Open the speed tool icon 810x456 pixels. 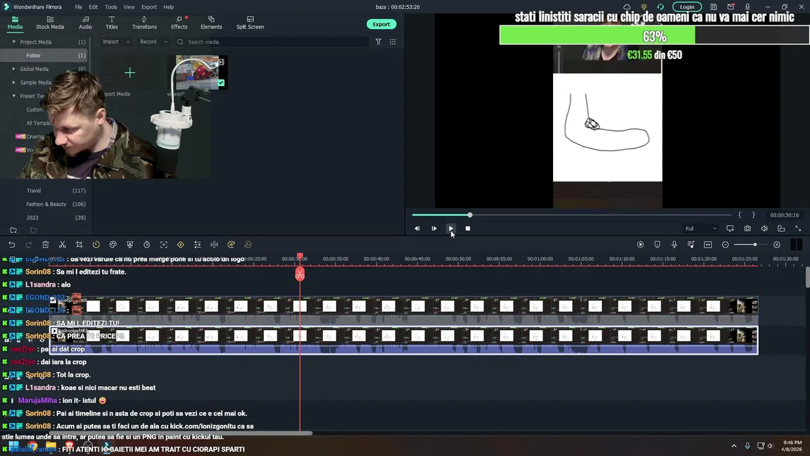point(96,244)
